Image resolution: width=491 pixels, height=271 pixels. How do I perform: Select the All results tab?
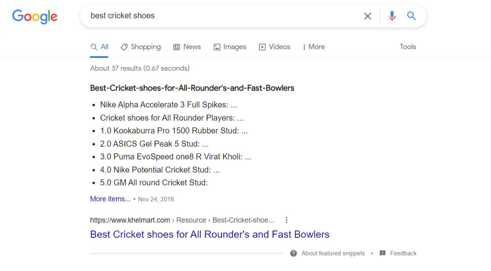coord(99,47)
